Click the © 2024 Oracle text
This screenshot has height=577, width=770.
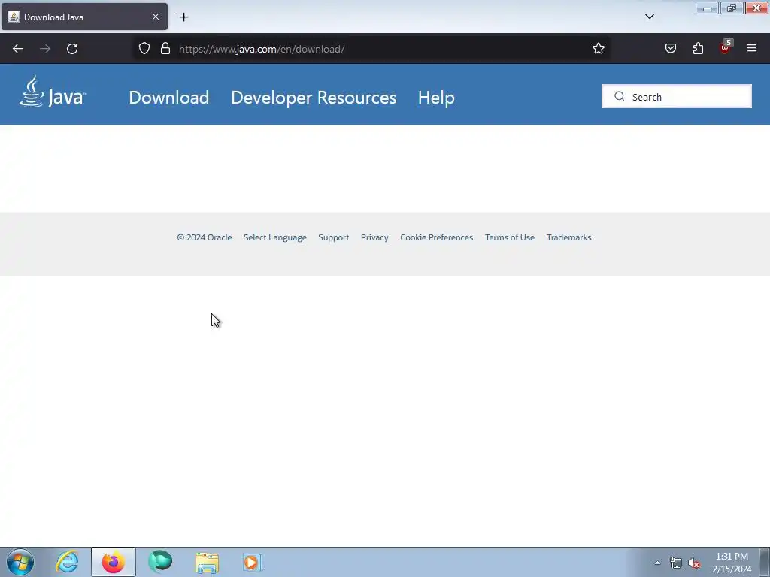tap(205, 237)
